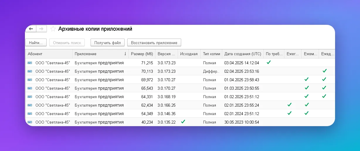
Task: Click the Отменить поиск button
Action: point(67,42)
